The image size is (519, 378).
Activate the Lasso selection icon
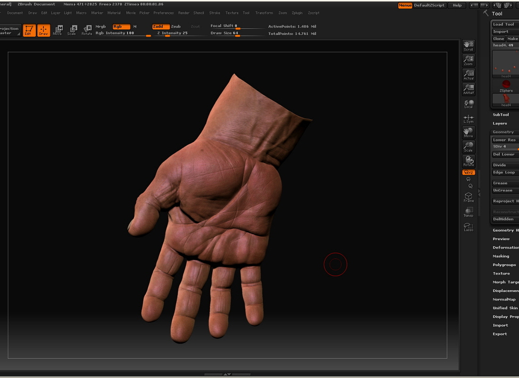tap(468, 227)
